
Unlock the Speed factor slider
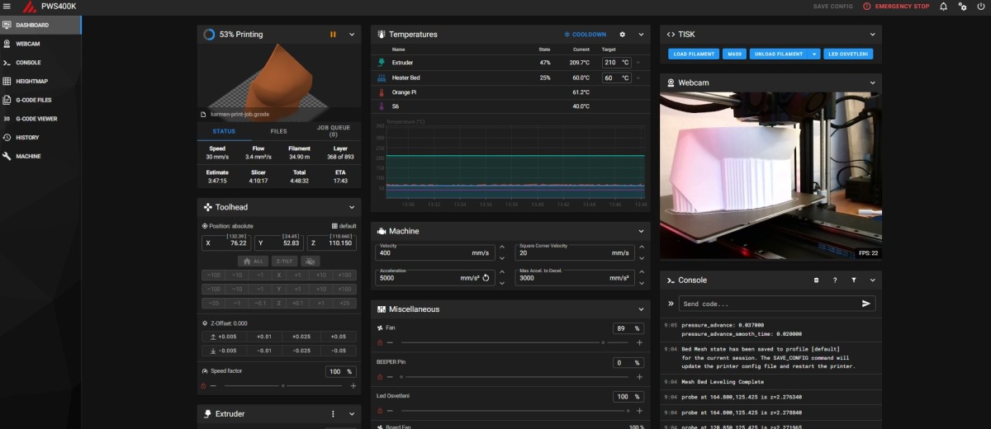click(x=203, y=385)
